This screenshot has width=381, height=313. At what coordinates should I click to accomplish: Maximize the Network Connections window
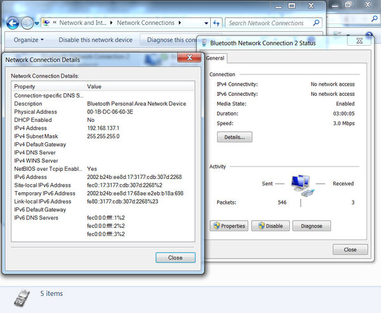pyautogui.click(x=292, y=6)
